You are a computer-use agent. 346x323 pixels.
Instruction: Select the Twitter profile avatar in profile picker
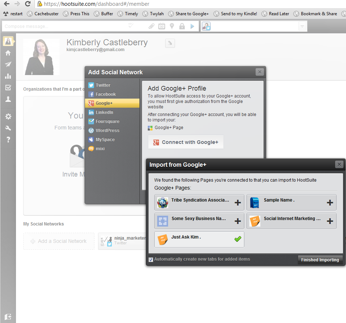[x=206, y=26]
